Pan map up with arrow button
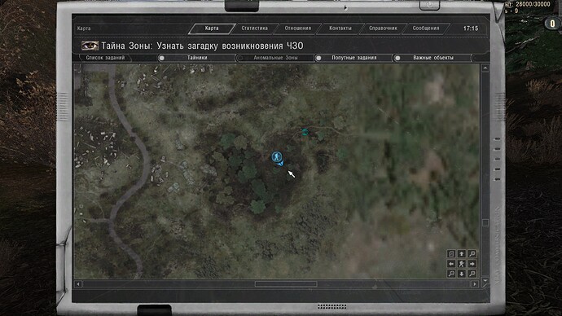This screenshot has height=316, width=562. pos(462,254)
